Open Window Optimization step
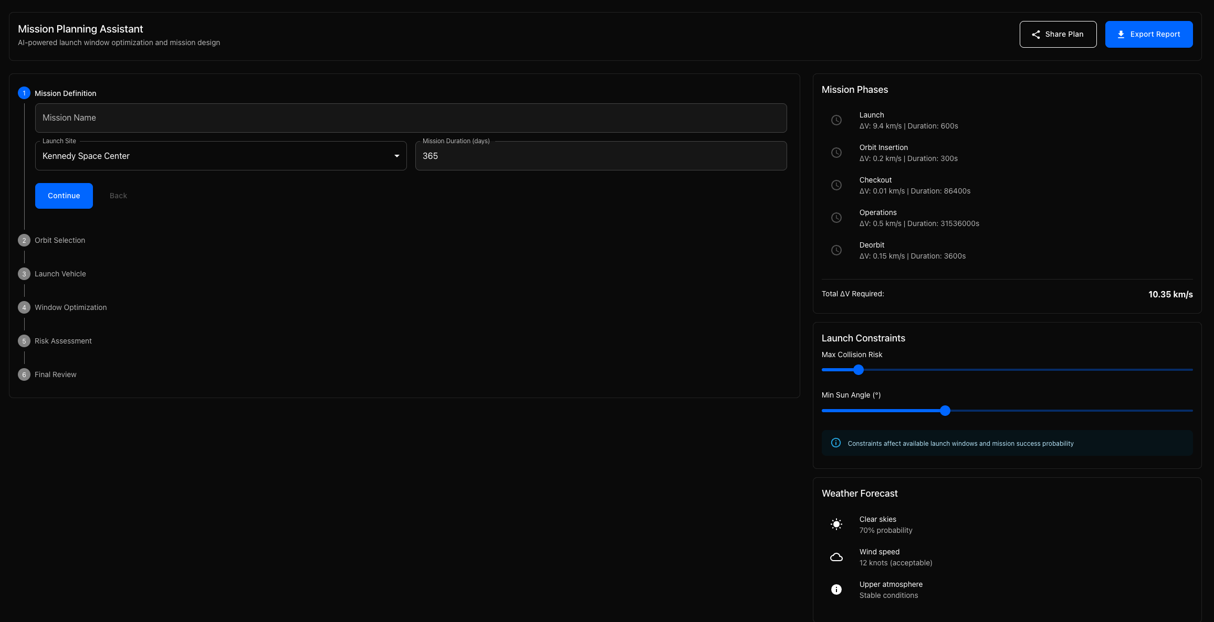The width and height of the screenshot is (1214, 622). click(70, 307)
